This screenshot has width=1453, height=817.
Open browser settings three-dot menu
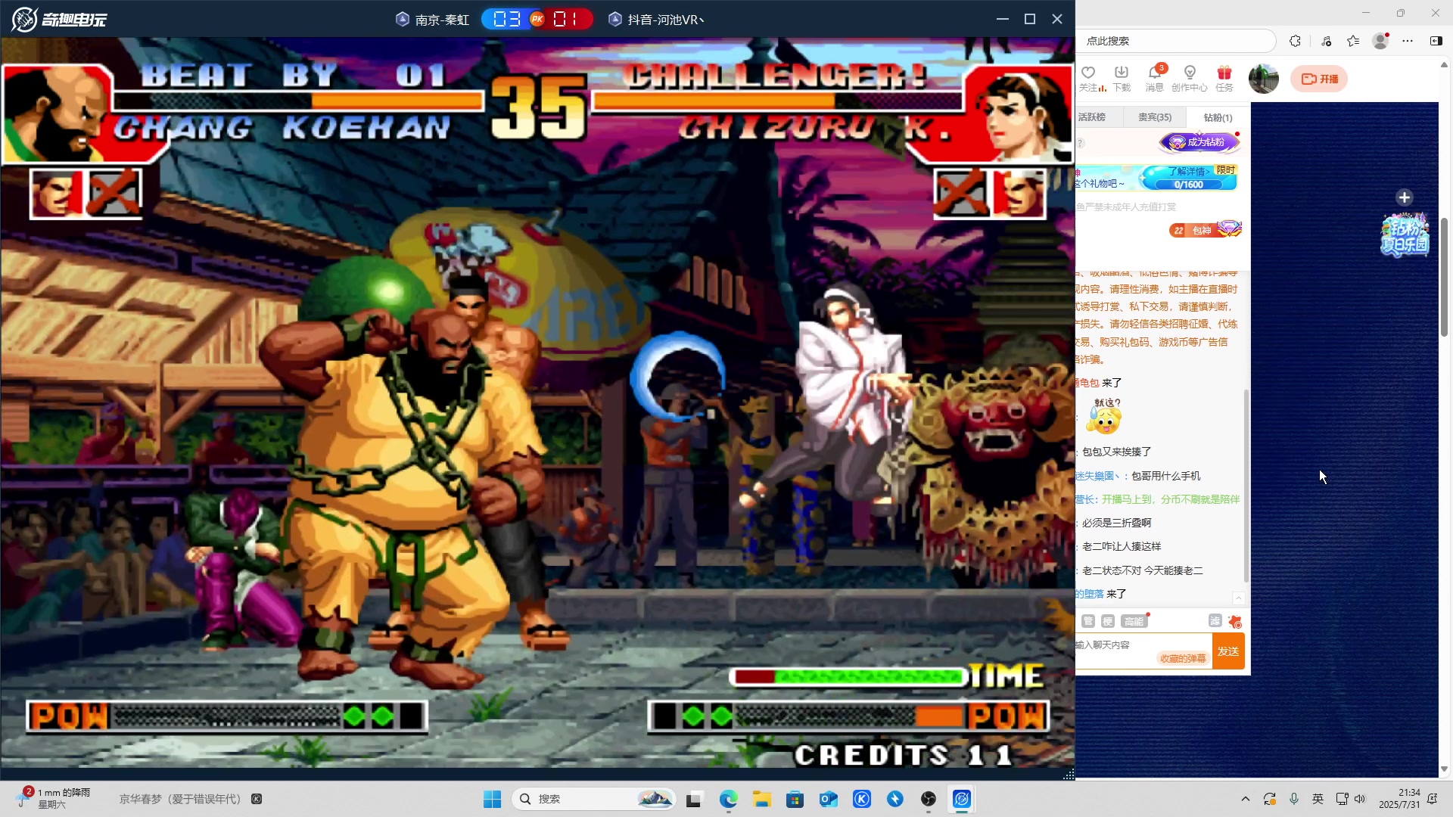click(x=1408, y=41)
